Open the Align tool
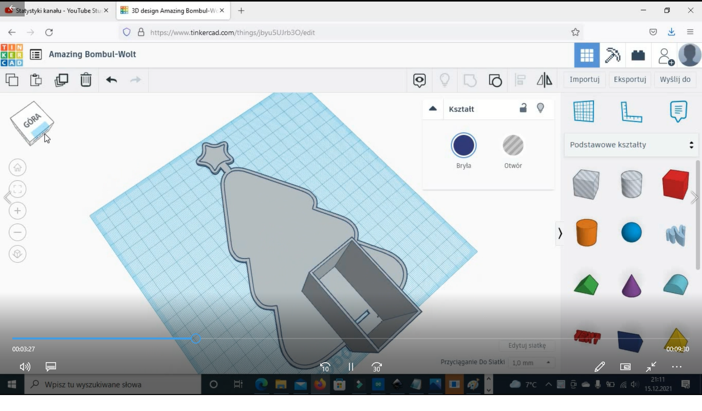 520,80
